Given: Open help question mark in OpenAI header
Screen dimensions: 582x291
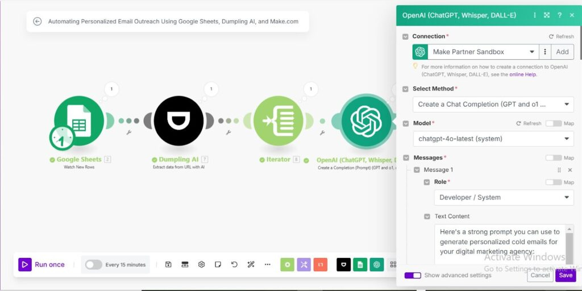Looking at the screenshot, I should coord(559,15).
